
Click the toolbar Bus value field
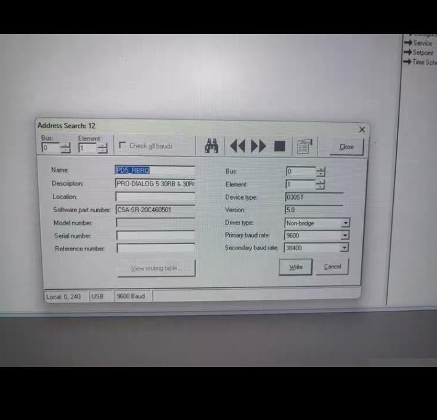[51, 147]
